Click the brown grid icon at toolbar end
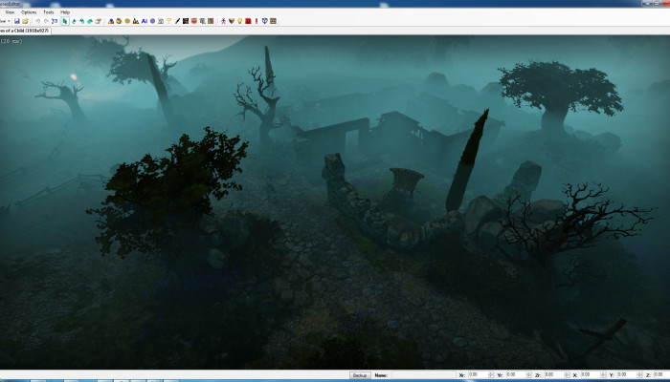This screenshot has width=670, height=382. point(273,21)
